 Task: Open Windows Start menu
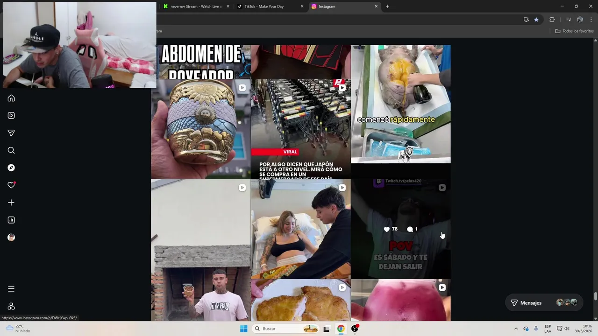[x=243, y=329]
